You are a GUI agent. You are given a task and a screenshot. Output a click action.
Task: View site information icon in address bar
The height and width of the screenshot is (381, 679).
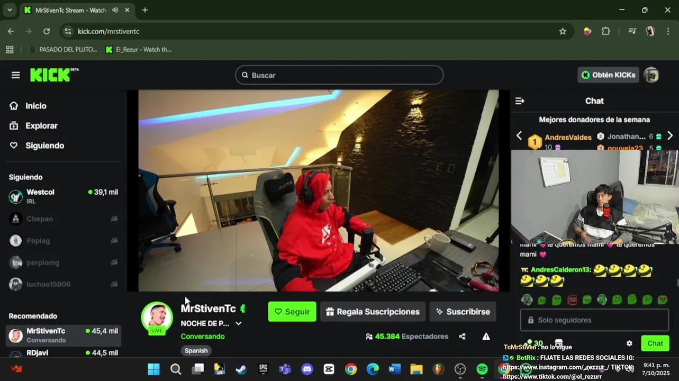coord(67,31)
